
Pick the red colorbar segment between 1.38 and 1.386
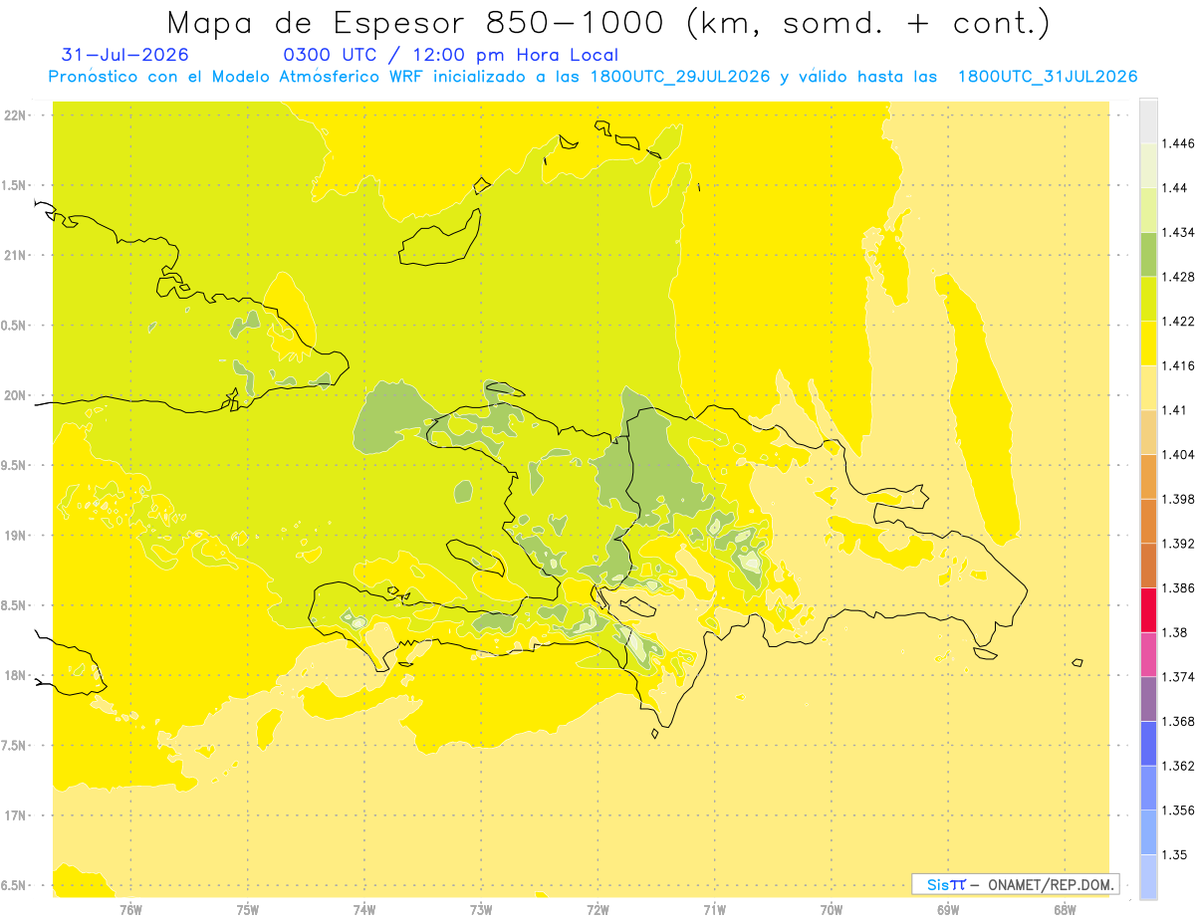click(x=1148, y=610)
